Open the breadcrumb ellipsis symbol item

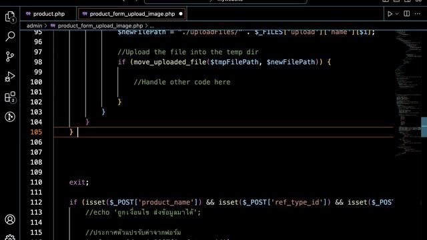pyautogui.click(x=151, y=26)
